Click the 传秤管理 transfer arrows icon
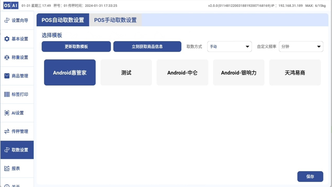The height and width of the screenshot is (187, 332). coord(7,131)
